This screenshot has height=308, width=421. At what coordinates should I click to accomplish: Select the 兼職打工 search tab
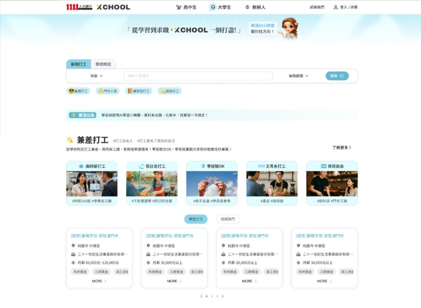pyautogui.click(x=79, y=64)
